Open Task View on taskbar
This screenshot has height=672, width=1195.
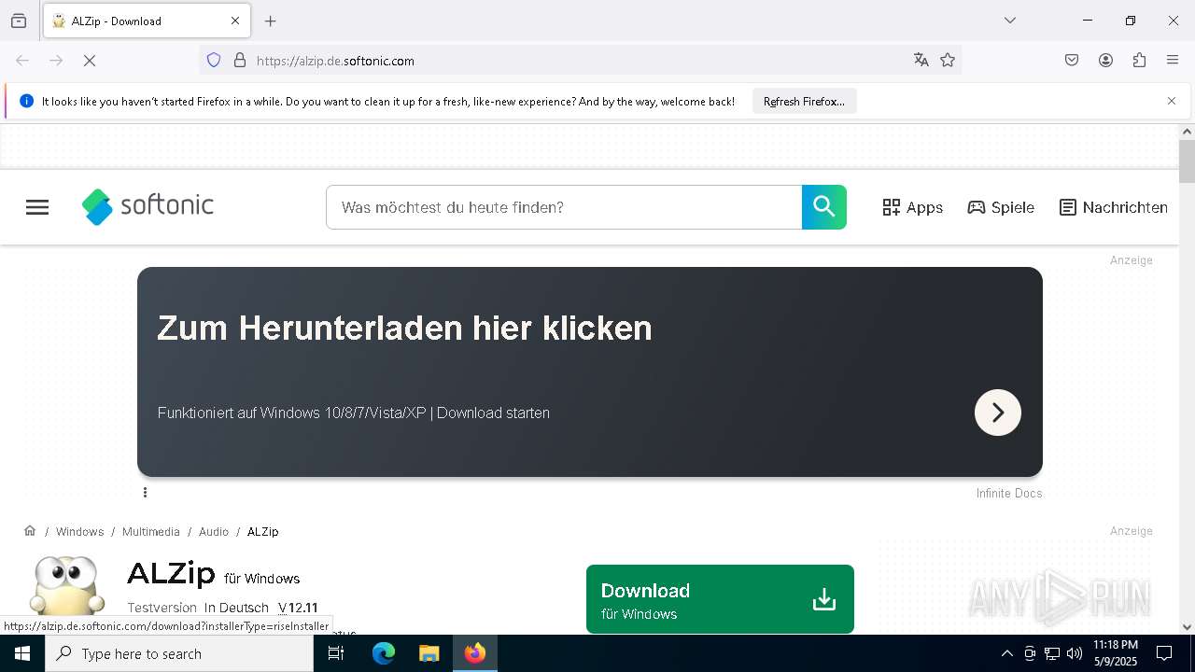click(336, 653)
